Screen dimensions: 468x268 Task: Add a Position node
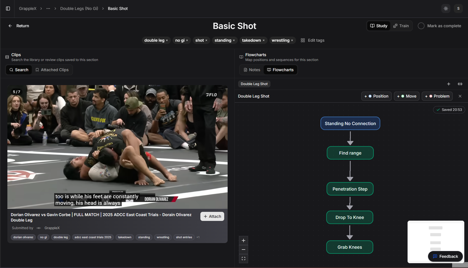(x=376, y=96)
